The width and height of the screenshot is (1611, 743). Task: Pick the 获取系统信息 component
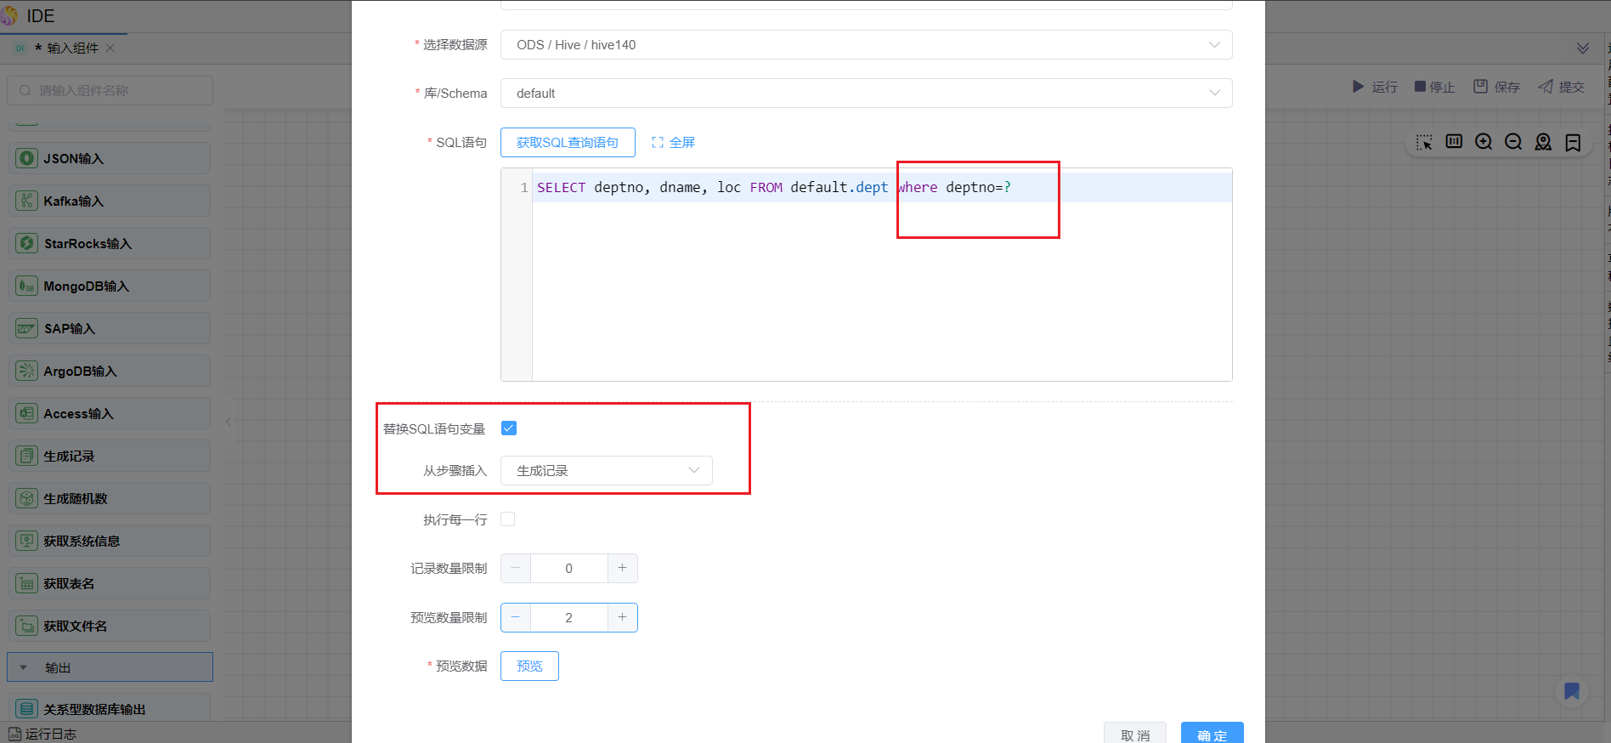(110, 541)
